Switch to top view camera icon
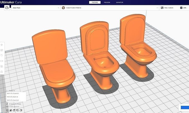The image size is (189, 113). (14, 110)
